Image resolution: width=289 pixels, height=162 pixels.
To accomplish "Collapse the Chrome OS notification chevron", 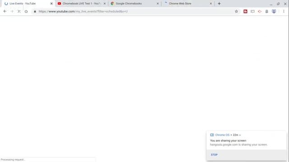I will click(240, 135).
